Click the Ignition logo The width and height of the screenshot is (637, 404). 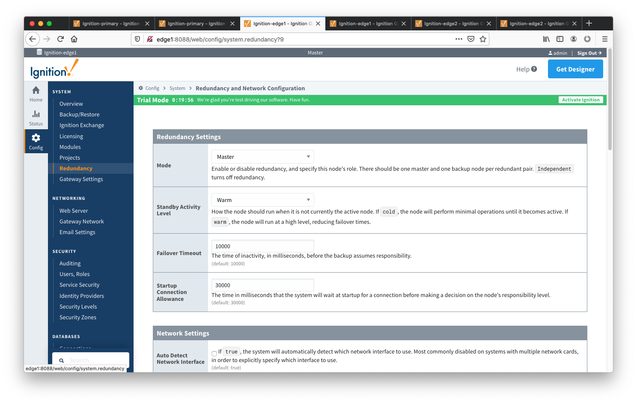coord(54,69)
